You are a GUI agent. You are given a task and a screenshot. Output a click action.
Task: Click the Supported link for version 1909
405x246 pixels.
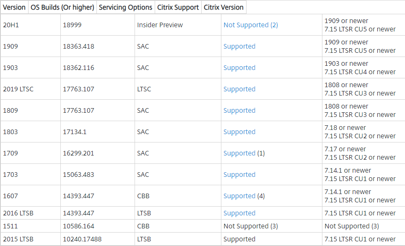(x=239, y=47)
